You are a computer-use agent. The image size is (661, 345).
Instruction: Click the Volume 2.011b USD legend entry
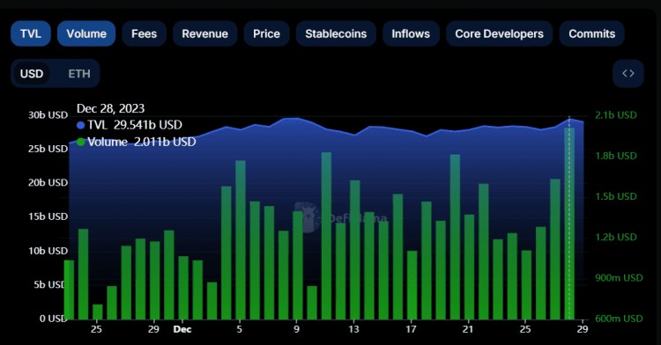coord(136,142)
